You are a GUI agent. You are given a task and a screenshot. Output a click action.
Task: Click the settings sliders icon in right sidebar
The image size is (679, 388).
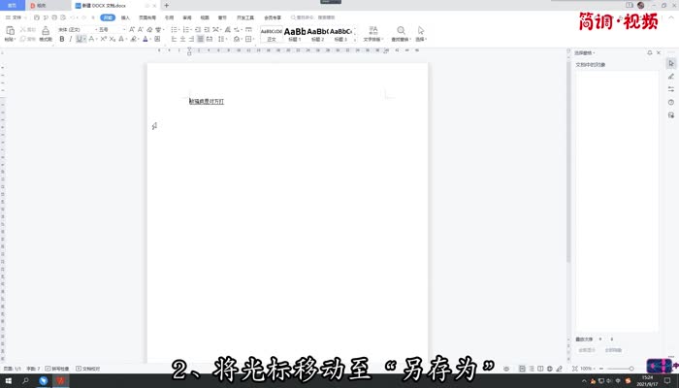[670, 89]
